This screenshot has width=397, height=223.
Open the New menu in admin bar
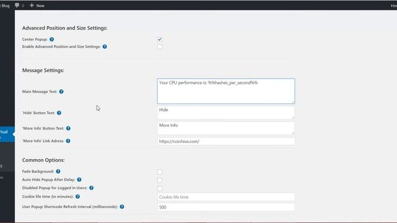click(x=37, y=6)
